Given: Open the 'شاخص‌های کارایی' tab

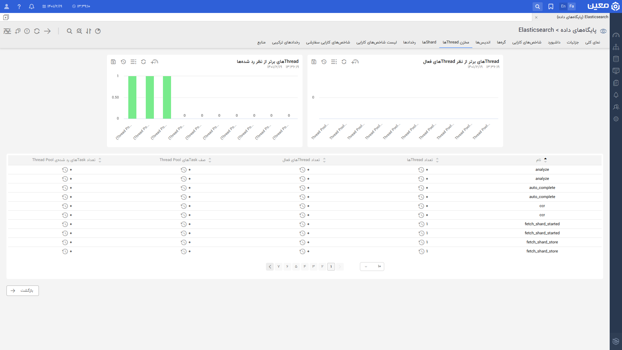Looking at the screenshot, I should [x=526, y=42].
